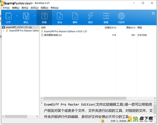Click the Code page (代码页) globe icon
The height and width of the screenshot is (125, 158).
pyautogui.click(x=121, y=16)
